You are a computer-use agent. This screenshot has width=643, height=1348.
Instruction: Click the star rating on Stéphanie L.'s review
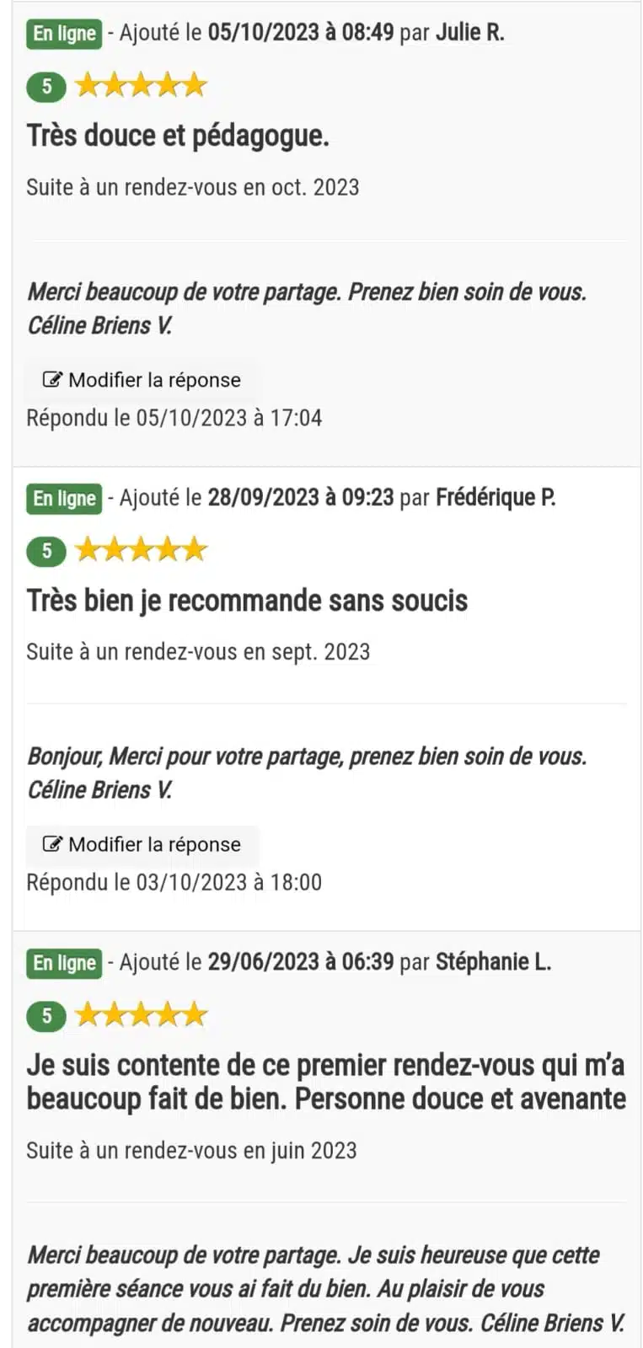(141, 1015)
